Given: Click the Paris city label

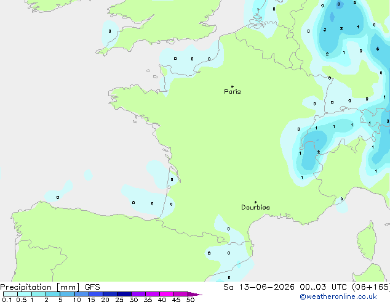Looking at the screenshot, I should [x=233, y=92].
